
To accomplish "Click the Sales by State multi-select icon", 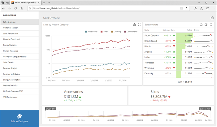I will [x=206, y=24].
